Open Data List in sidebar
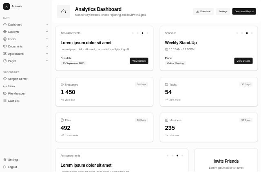This screenshot has height=172, width=261. [x=13, y=101]
